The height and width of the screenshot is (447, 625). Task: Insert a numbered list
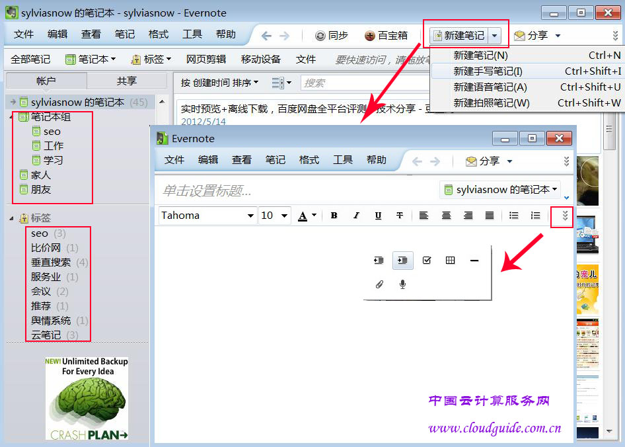[535, 216]
